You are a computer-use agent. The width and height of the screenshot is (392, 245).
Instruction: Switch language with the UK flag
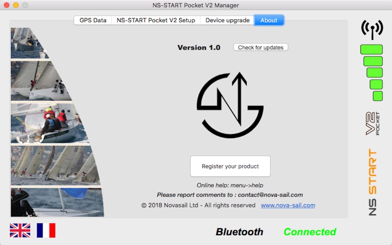tap(20, 230)
